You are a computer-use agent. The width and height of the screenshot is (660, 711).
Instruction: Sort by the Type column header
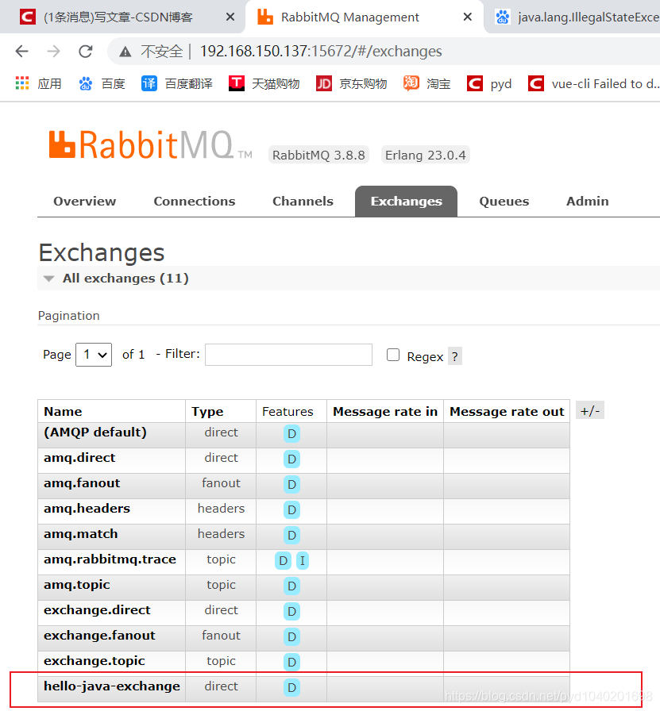click(x=207, y=411)
